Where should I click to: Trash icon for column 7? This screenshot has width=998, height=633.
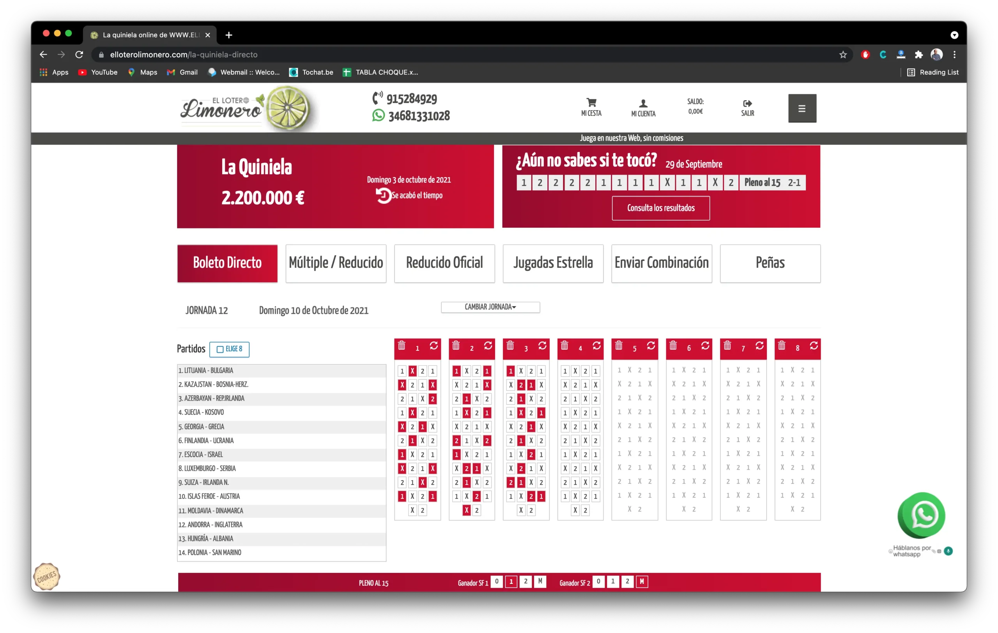(x=727, y=345)
